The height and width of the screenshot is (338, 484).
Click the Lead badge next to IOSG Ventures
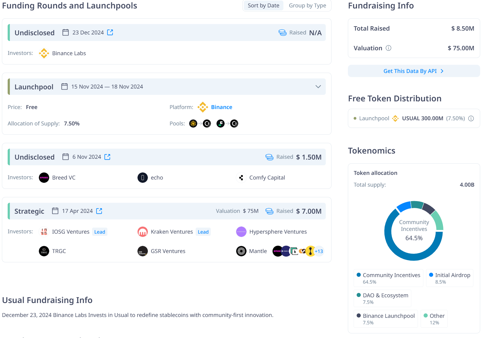tap(100, 232)
